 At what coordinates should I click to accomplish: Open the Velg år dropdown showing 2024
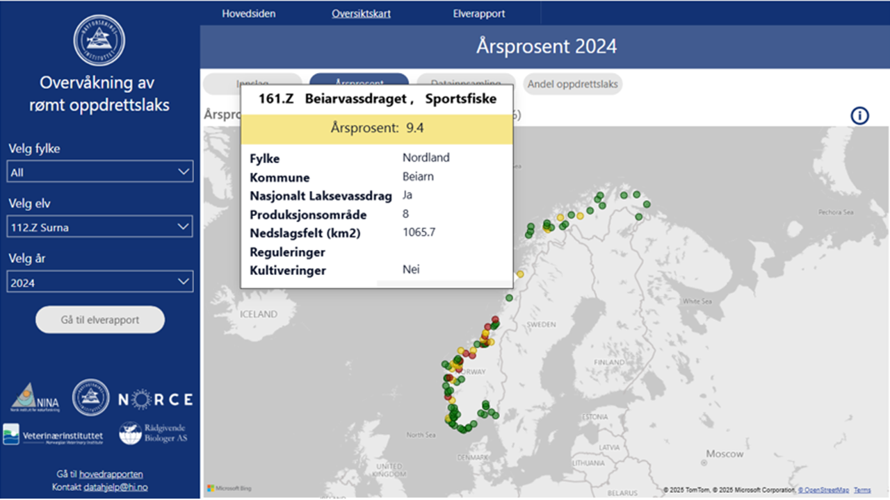99,281
